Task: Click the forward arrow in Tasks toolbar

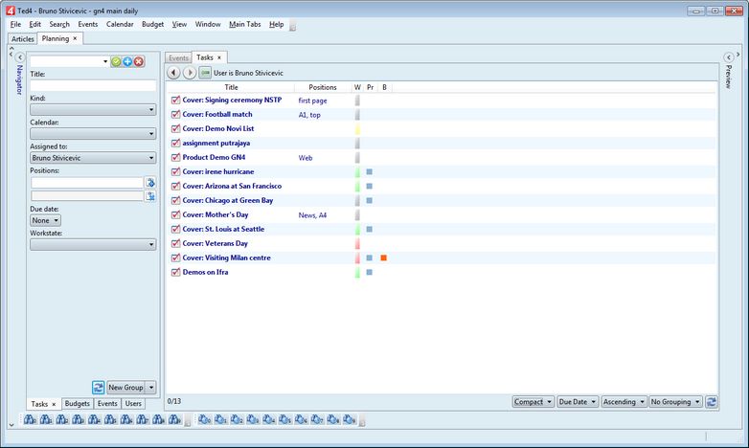Action: (190, 73)
